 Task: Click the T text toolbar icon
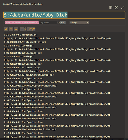click(11, 29)
